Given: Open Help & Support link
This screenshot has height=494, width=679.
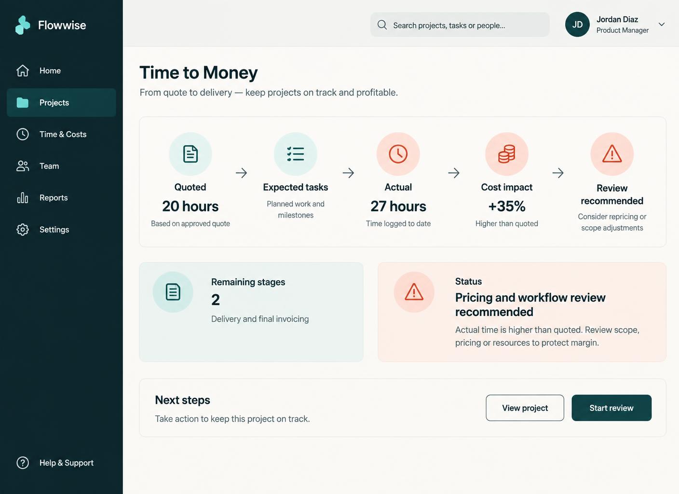Looking at the screenshot, I should click(61, 463).
